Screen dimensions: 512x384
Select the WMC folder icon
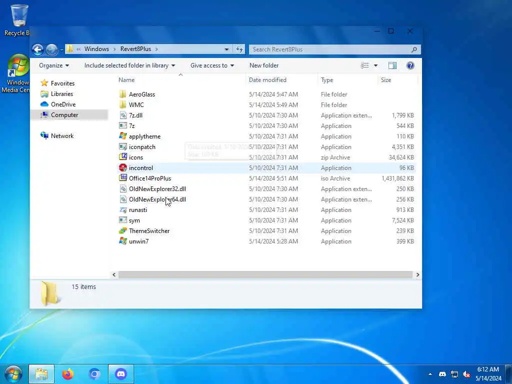coord(123,105)
